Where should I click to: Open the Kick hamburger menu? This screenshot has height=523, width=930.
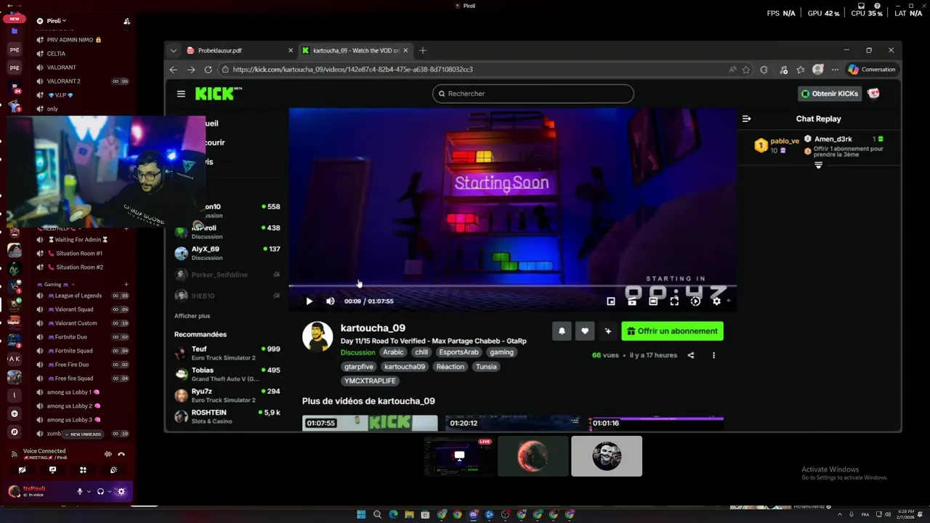pyautogui.click(x=181, y=94)
